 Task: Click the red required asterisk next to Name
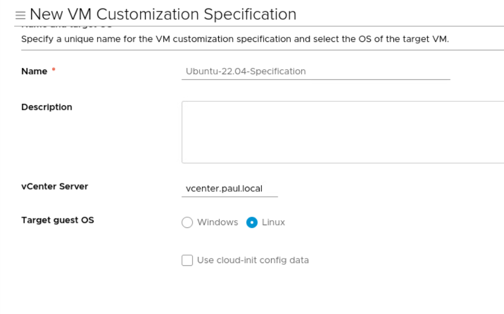pos(54,71)
